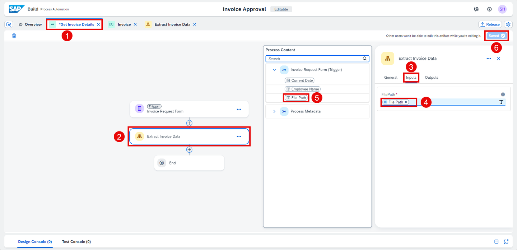Click the console minimize panel icon

497,242
